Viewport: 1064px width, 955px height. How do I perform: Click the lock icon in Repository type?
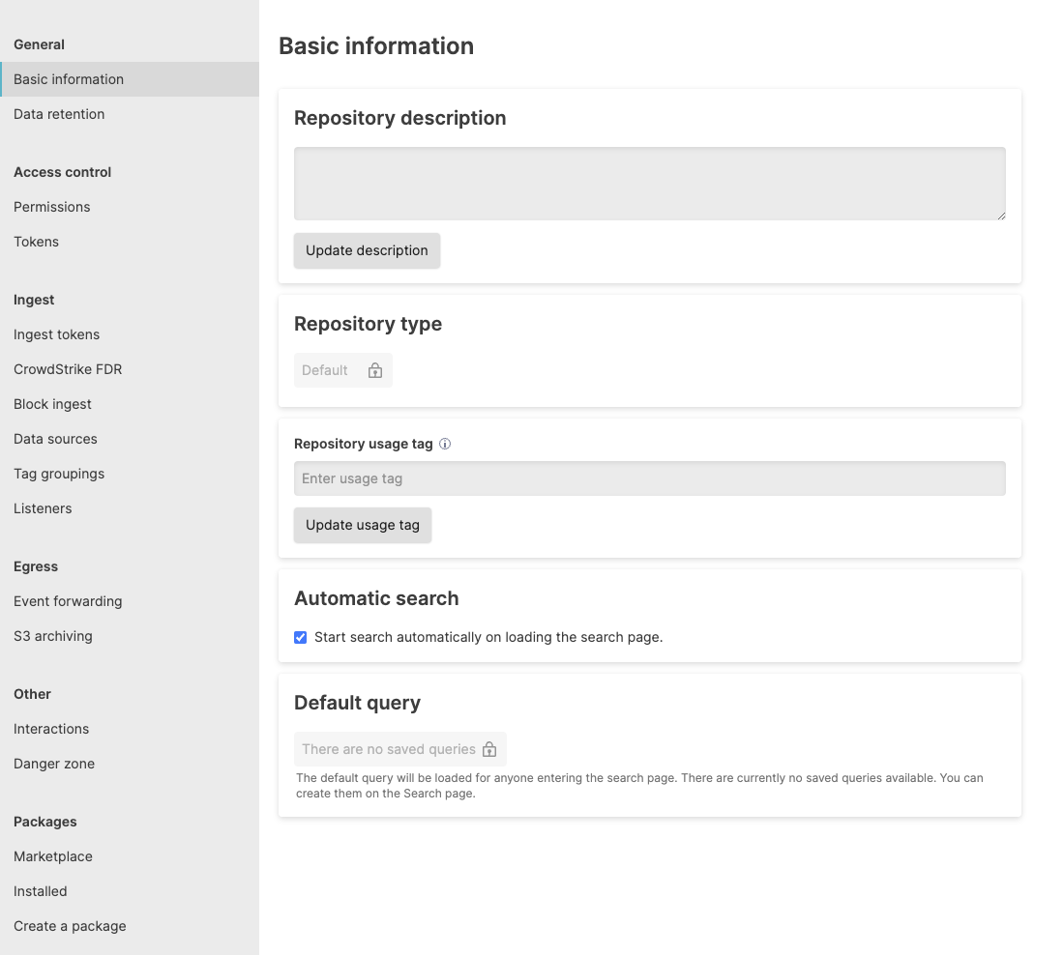375,370
